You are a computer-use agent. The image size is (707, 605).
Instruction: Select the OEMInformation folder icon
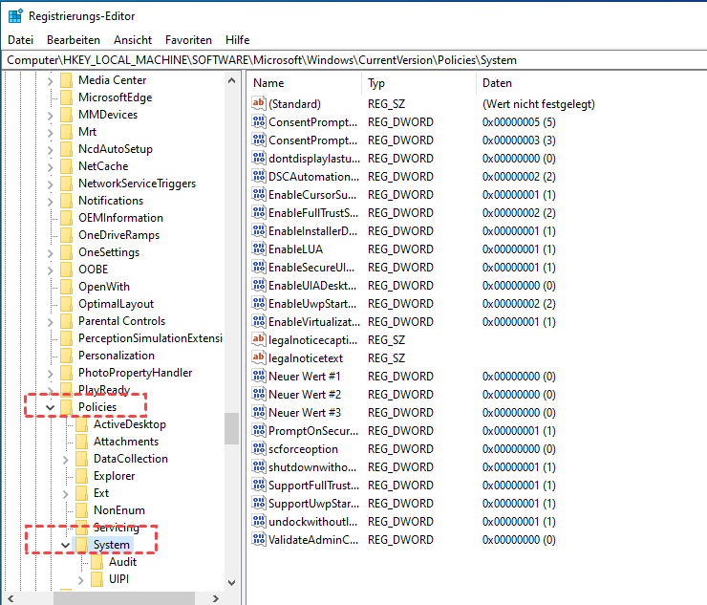66,218
